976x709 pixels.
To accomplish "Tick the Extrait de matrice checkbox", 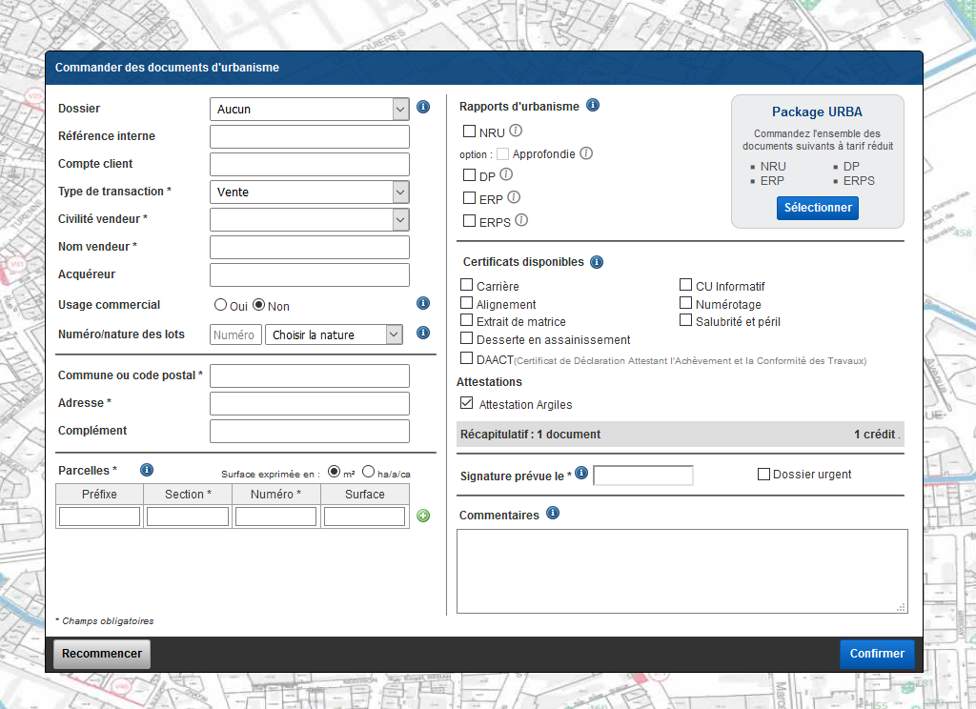I will (x=466, y=320).
